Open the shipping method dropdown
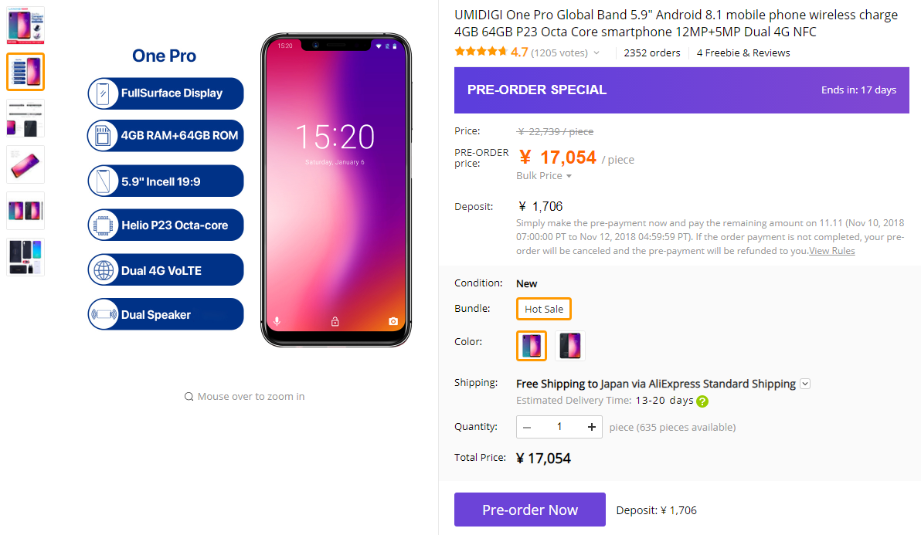The width and height of the screenshot is (921, 535). pyautogui.click(x=805, y=384)
